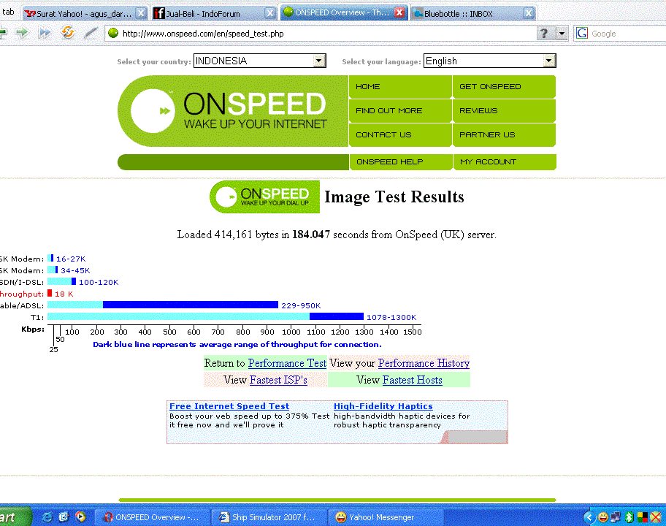Open the MY ACCOUNT menu item
666x526 pixels.
click(505, 162)
